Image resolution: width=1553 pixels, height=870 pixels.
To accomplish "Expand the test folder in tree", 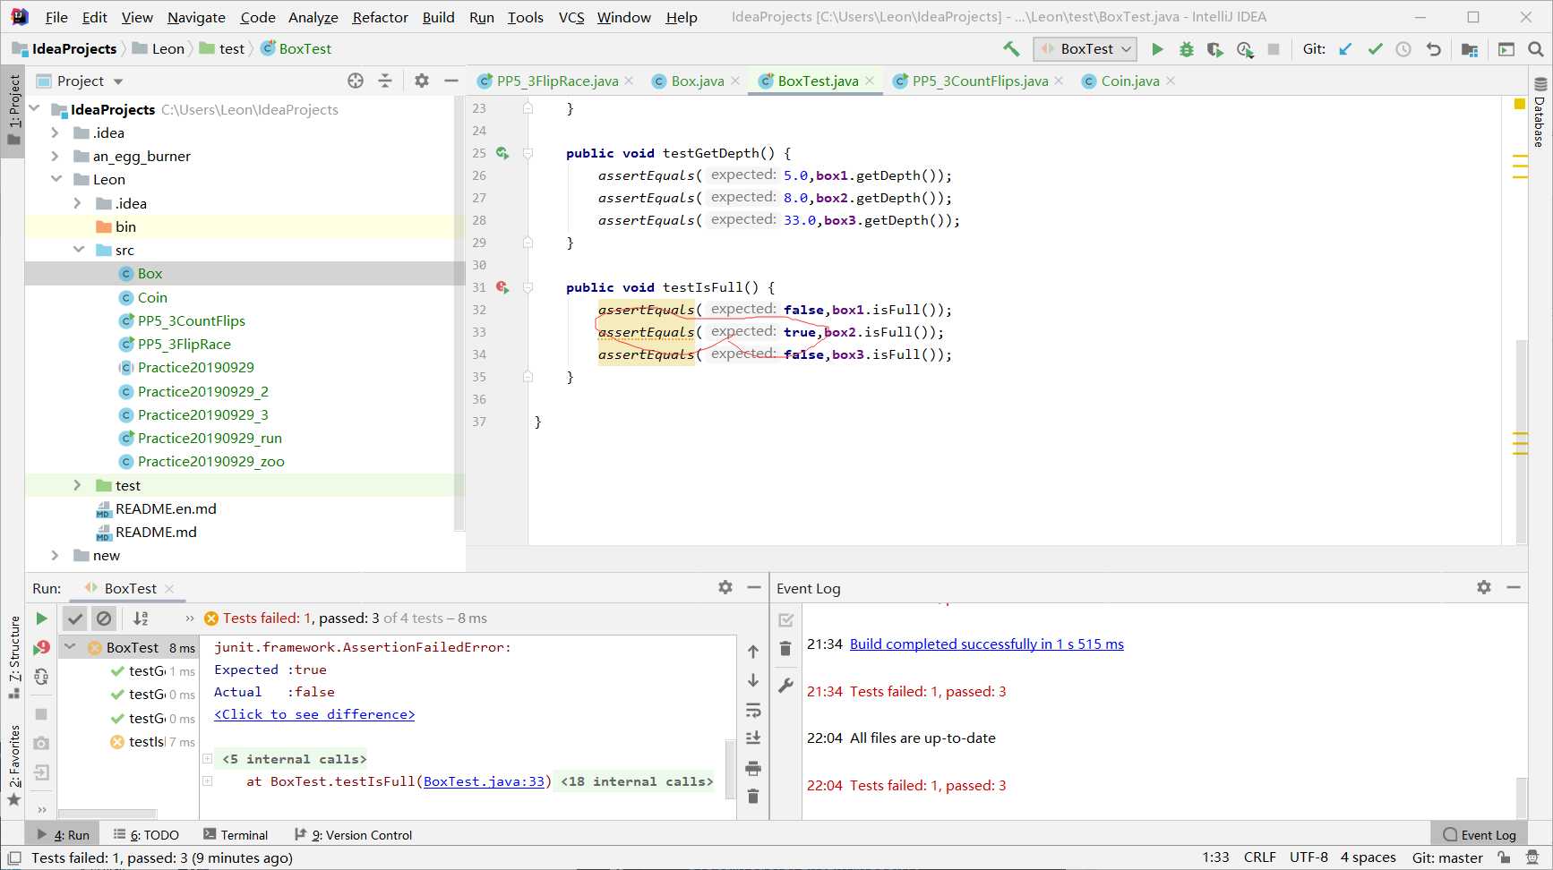I will tap(79, 485).
